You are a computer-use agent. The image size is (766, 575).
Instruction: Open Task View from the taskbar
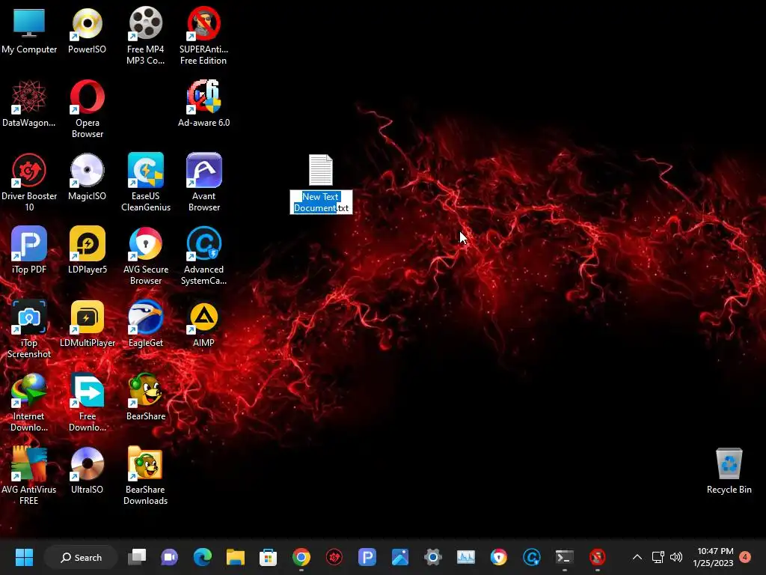point(137,557)
